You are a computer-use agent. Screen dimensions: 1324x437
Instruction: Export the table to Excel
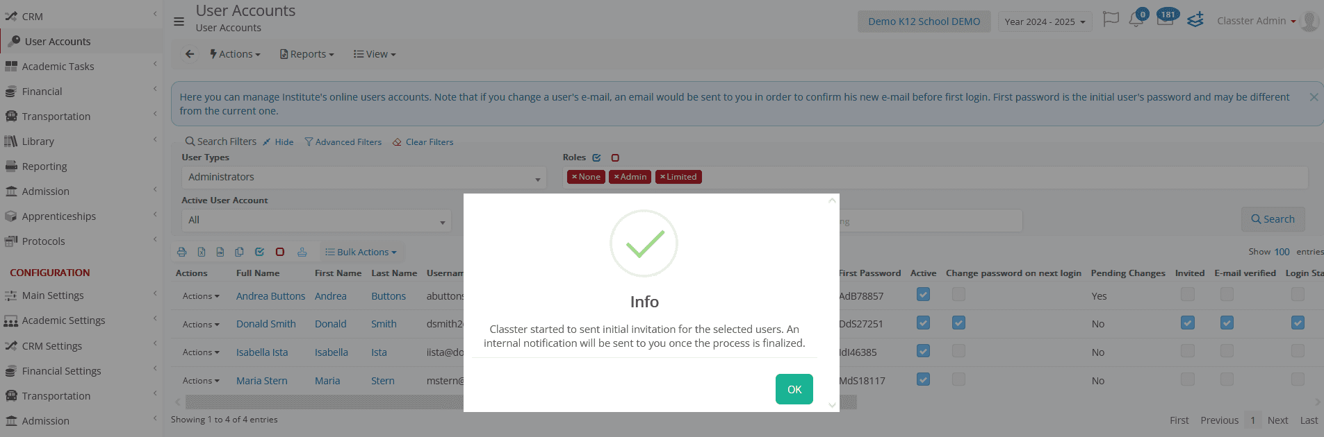(x=201, y=252)
